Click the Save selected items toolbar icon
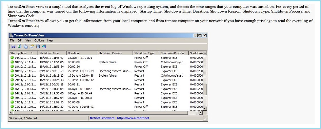The width and height of the screenshot is (321, 129). point(13,47)
